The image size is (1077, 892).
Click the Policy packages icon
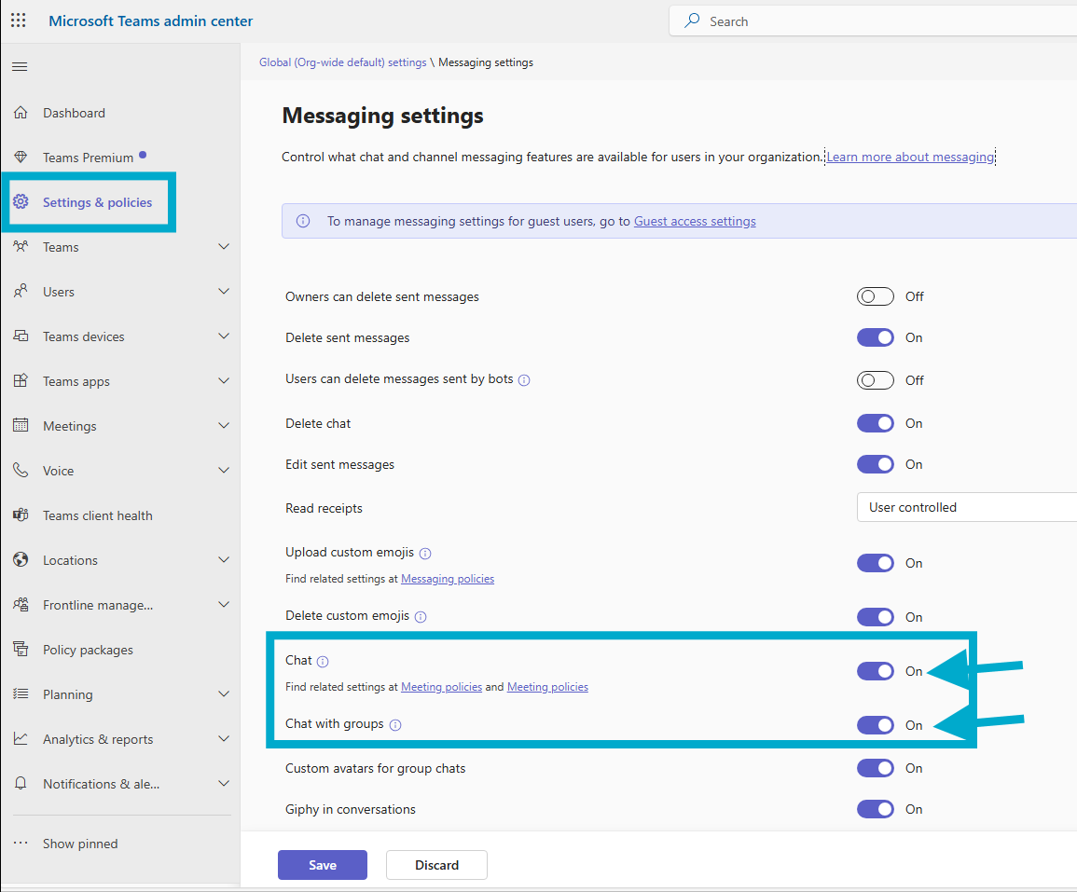click(x=21, y=650)
